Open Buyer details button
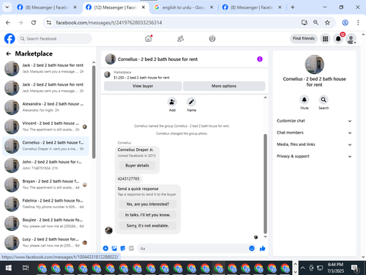Viewport: 366px width, 275px height. click(x=137, y=166)
